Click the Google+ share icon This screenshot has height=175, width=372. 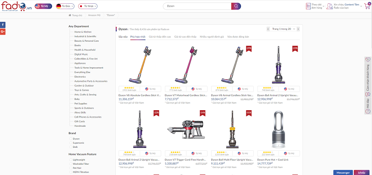pyautogui.click(x=3, y=31)
